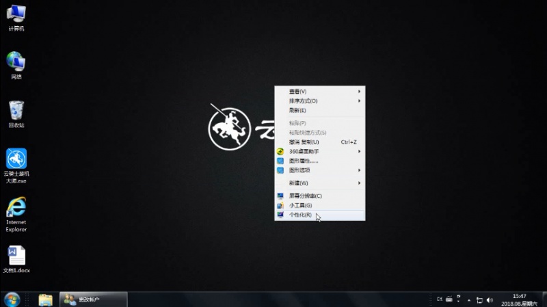
Task: Open 排序方式(O) submenu
Action: coord(320,101)
